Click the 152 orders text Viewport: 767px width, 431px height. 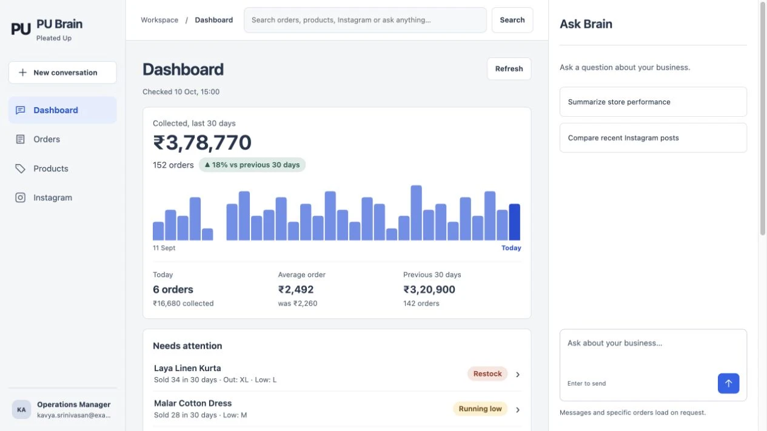click(x=173, y=165)
